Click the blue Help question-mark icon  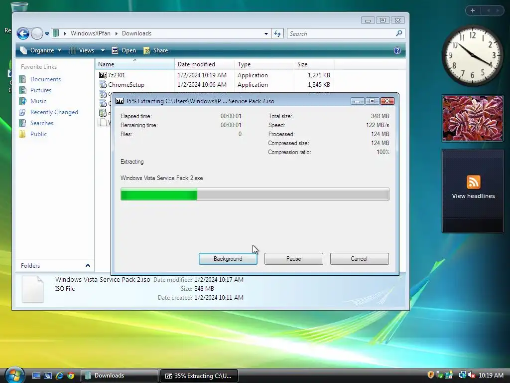point(397,50)
